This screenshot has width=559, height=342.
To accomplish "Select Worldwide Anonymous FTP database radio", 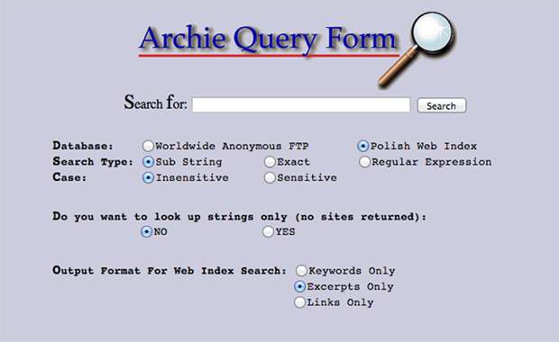I will pyautogui.click(x=148, y=146).
